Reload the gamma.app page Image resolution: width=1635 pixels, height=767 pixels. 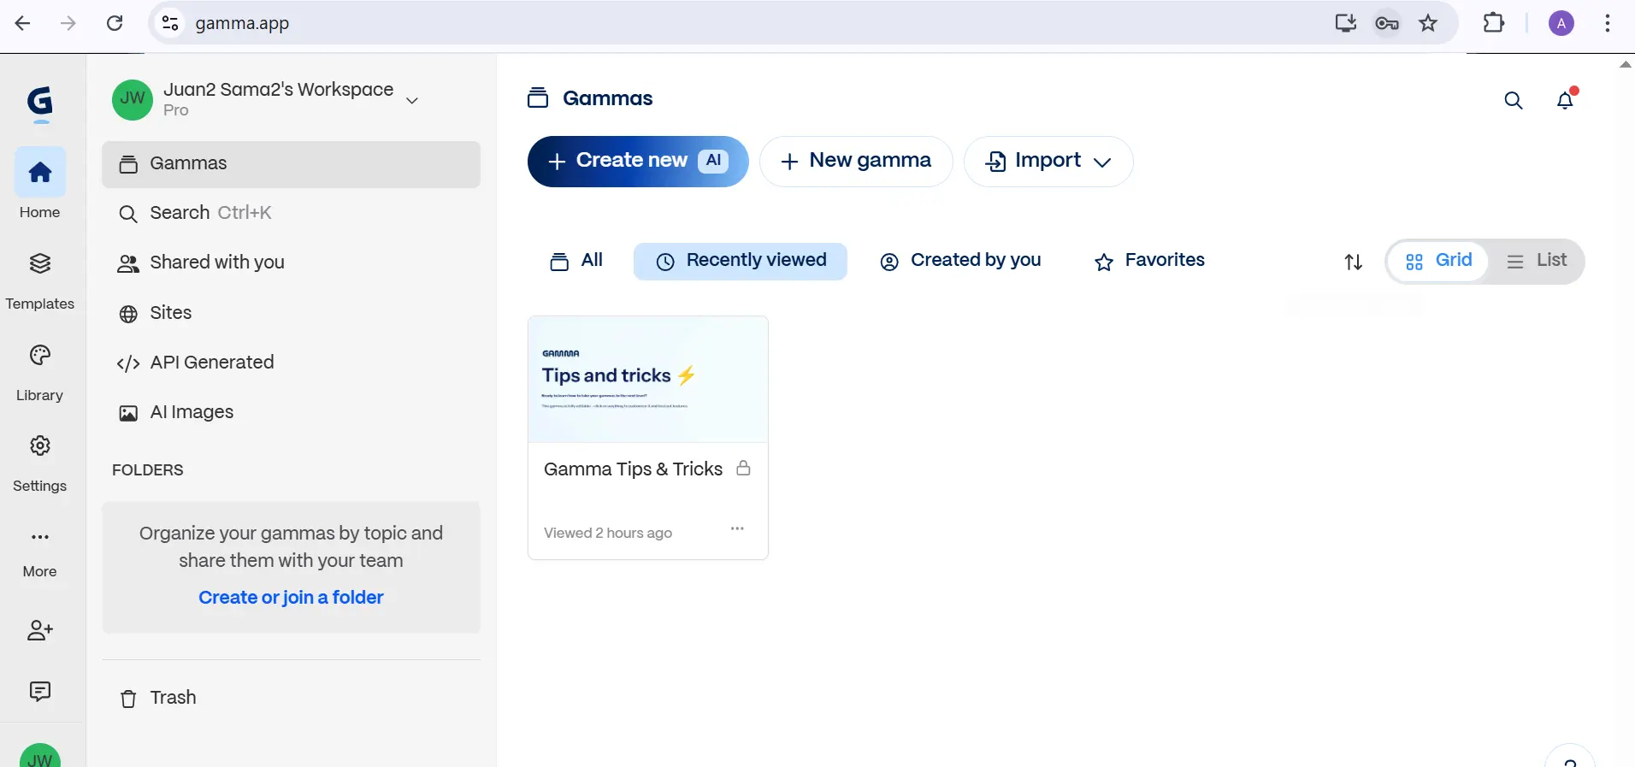(x=115, y=23)
